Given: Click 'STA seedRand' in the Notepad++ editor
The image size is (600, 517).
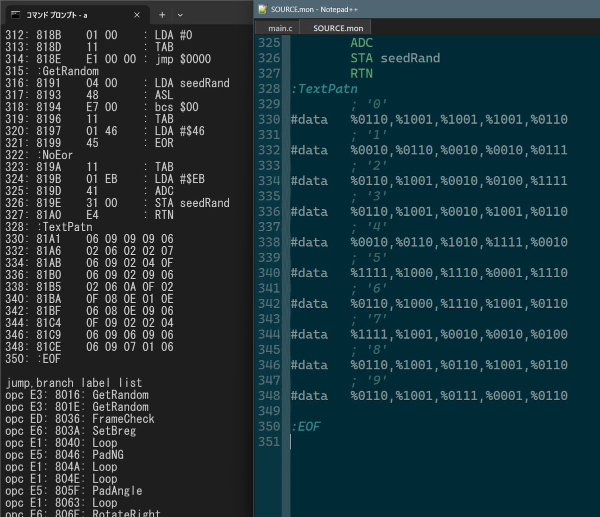Looking at the screenshot, I should click(395, 58).
